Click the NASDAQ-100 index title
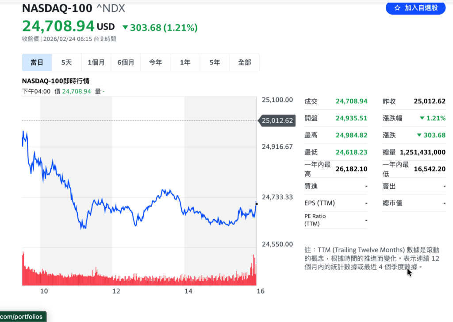The width and height of the screenshot is (453, 322). 57,8
